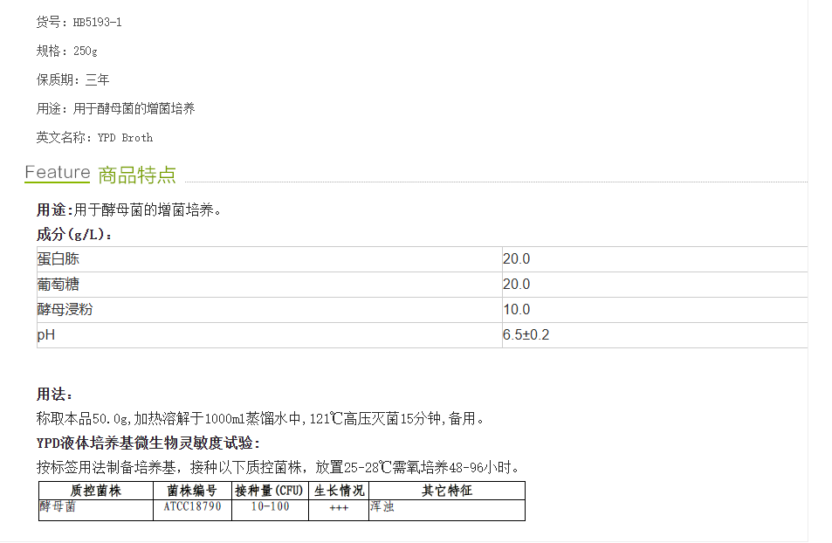Click the 葡萄糖 ingredient cell
The width and height of the screenshot is (832, 543).
coord(270,285)
